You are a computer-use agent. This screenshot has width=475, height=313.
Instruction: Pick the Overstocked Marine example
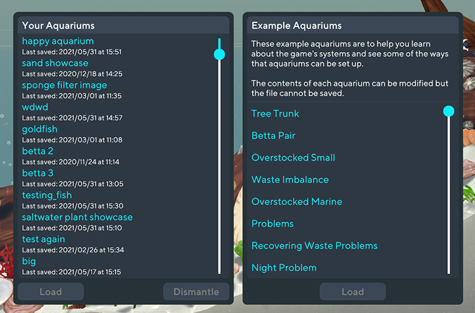pyautogui.click(x=296, y=202)
